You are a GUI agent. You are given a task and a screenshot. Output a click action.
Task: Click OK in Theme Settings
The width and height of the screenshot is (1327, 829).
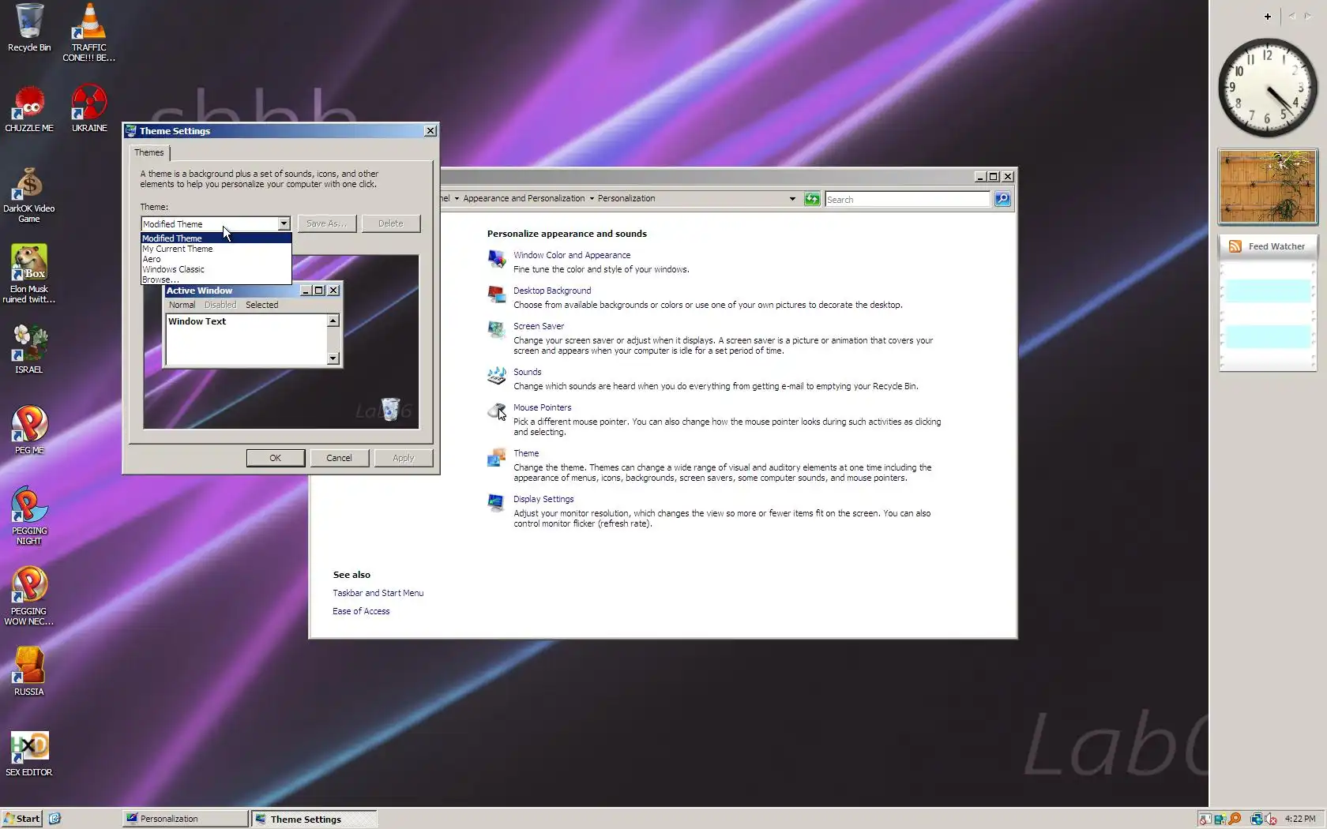point(276,458)
